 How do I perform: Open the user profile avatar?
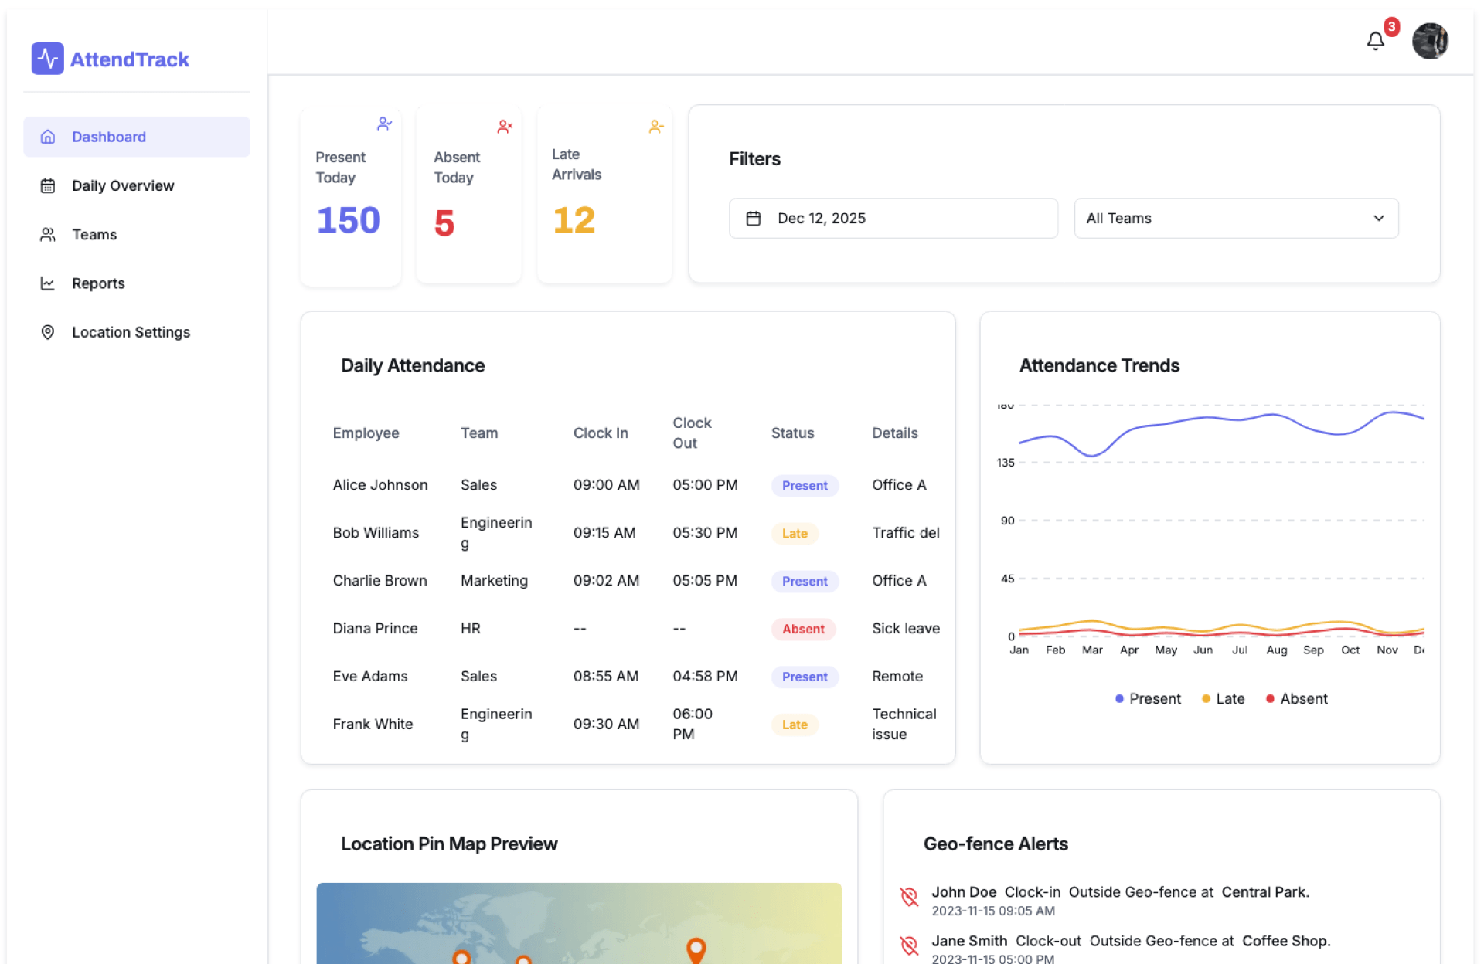[1429, 41]
